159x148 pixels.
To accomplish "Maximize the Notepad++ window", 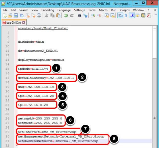I will [143, 3].
